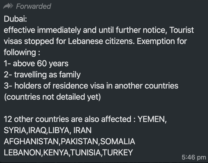The width and height of the screenshot is (208, 163).
Task: Click the word IRAN in the list
Action: [x=82, y=130]
